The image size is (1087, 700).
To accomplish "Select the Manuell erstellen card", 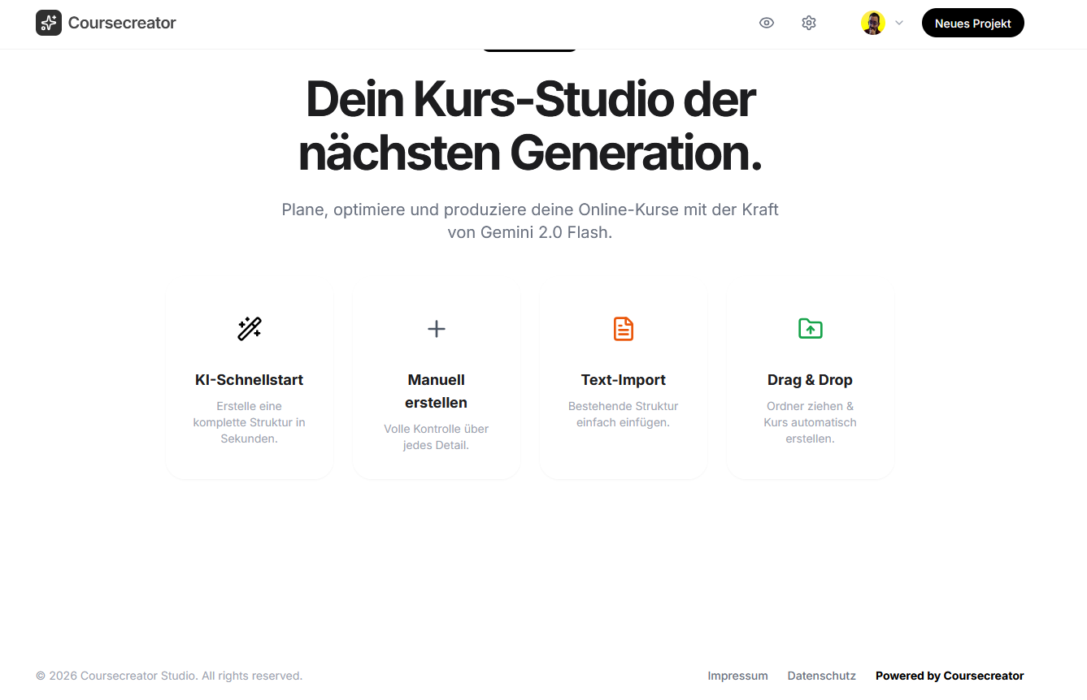I will [436, 383].
